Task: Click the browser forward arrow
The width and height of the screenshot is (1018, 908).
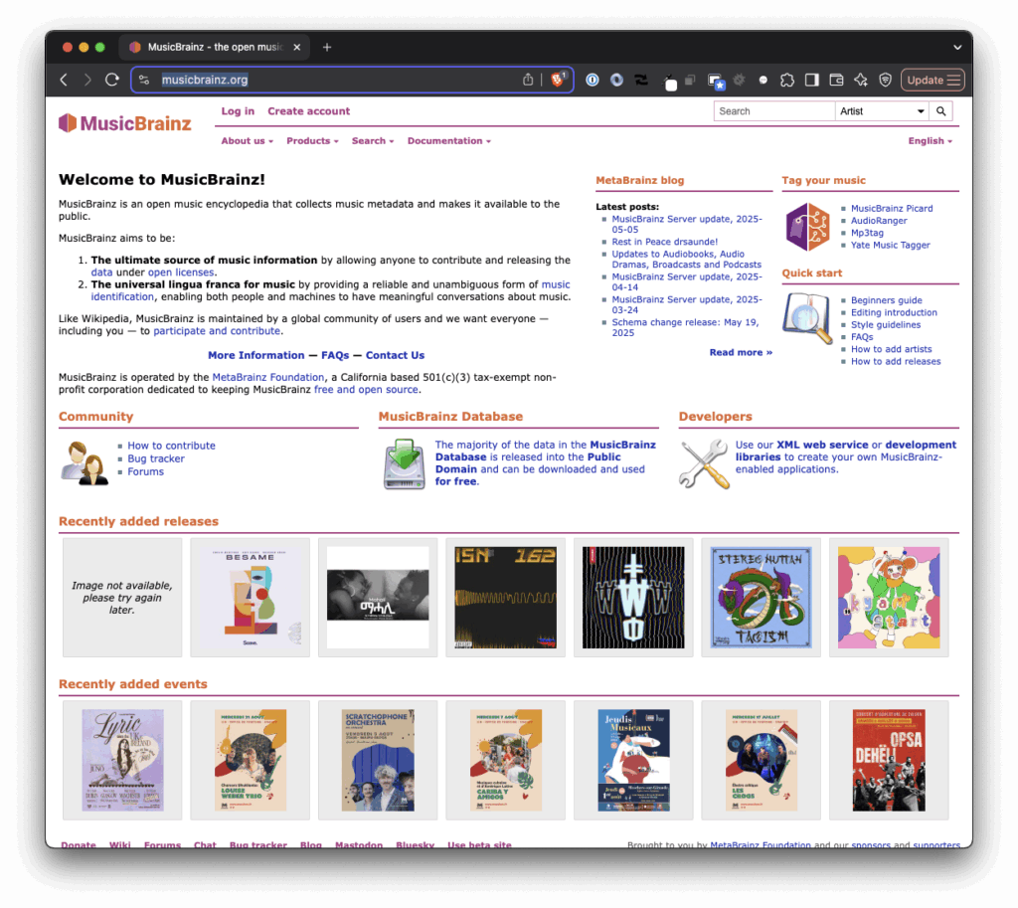Action: (87, 80)
